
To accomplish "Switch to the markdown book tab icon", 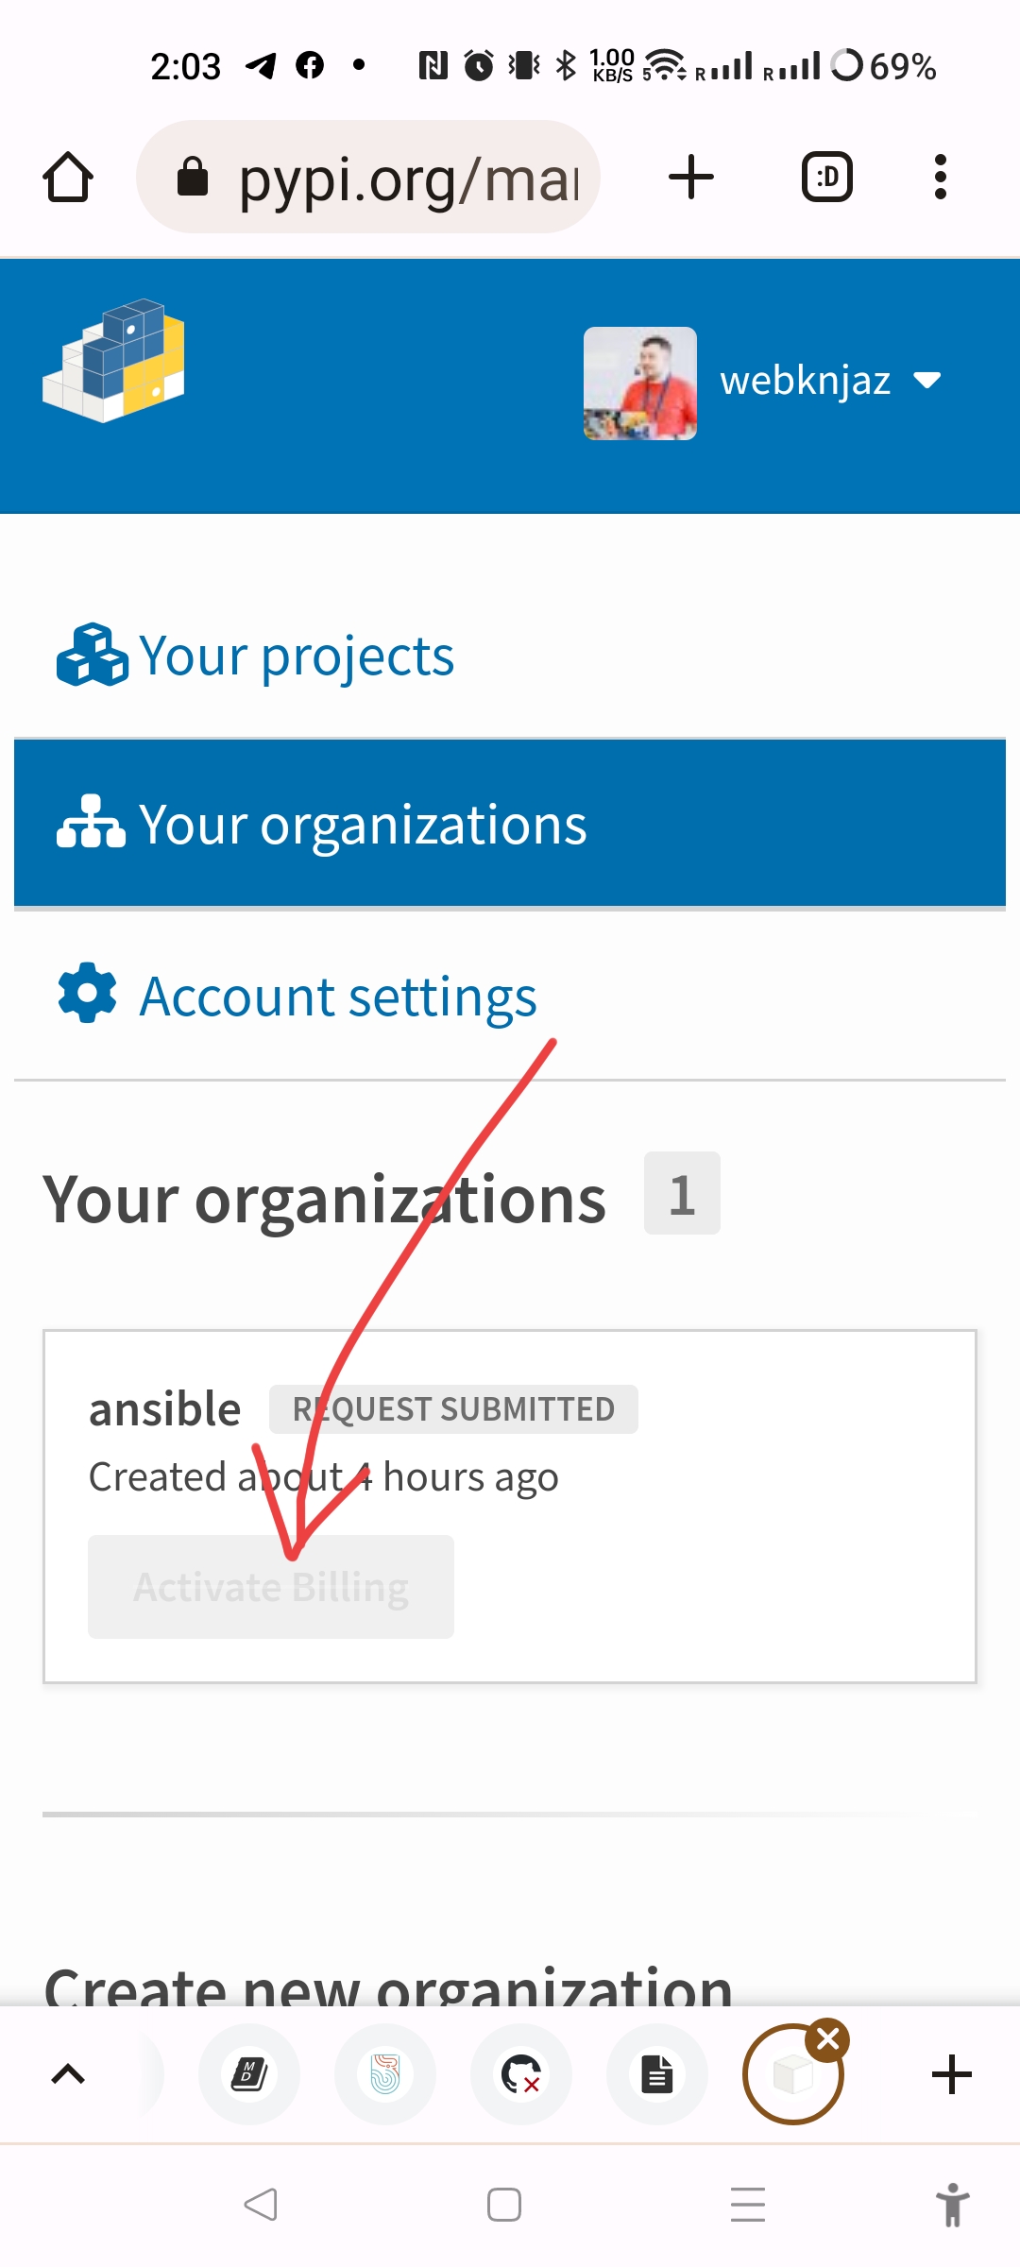I will [249, 2074].
